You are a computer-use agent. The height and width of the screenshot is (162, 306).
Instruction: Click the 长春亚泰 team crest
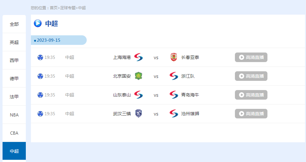174,57
